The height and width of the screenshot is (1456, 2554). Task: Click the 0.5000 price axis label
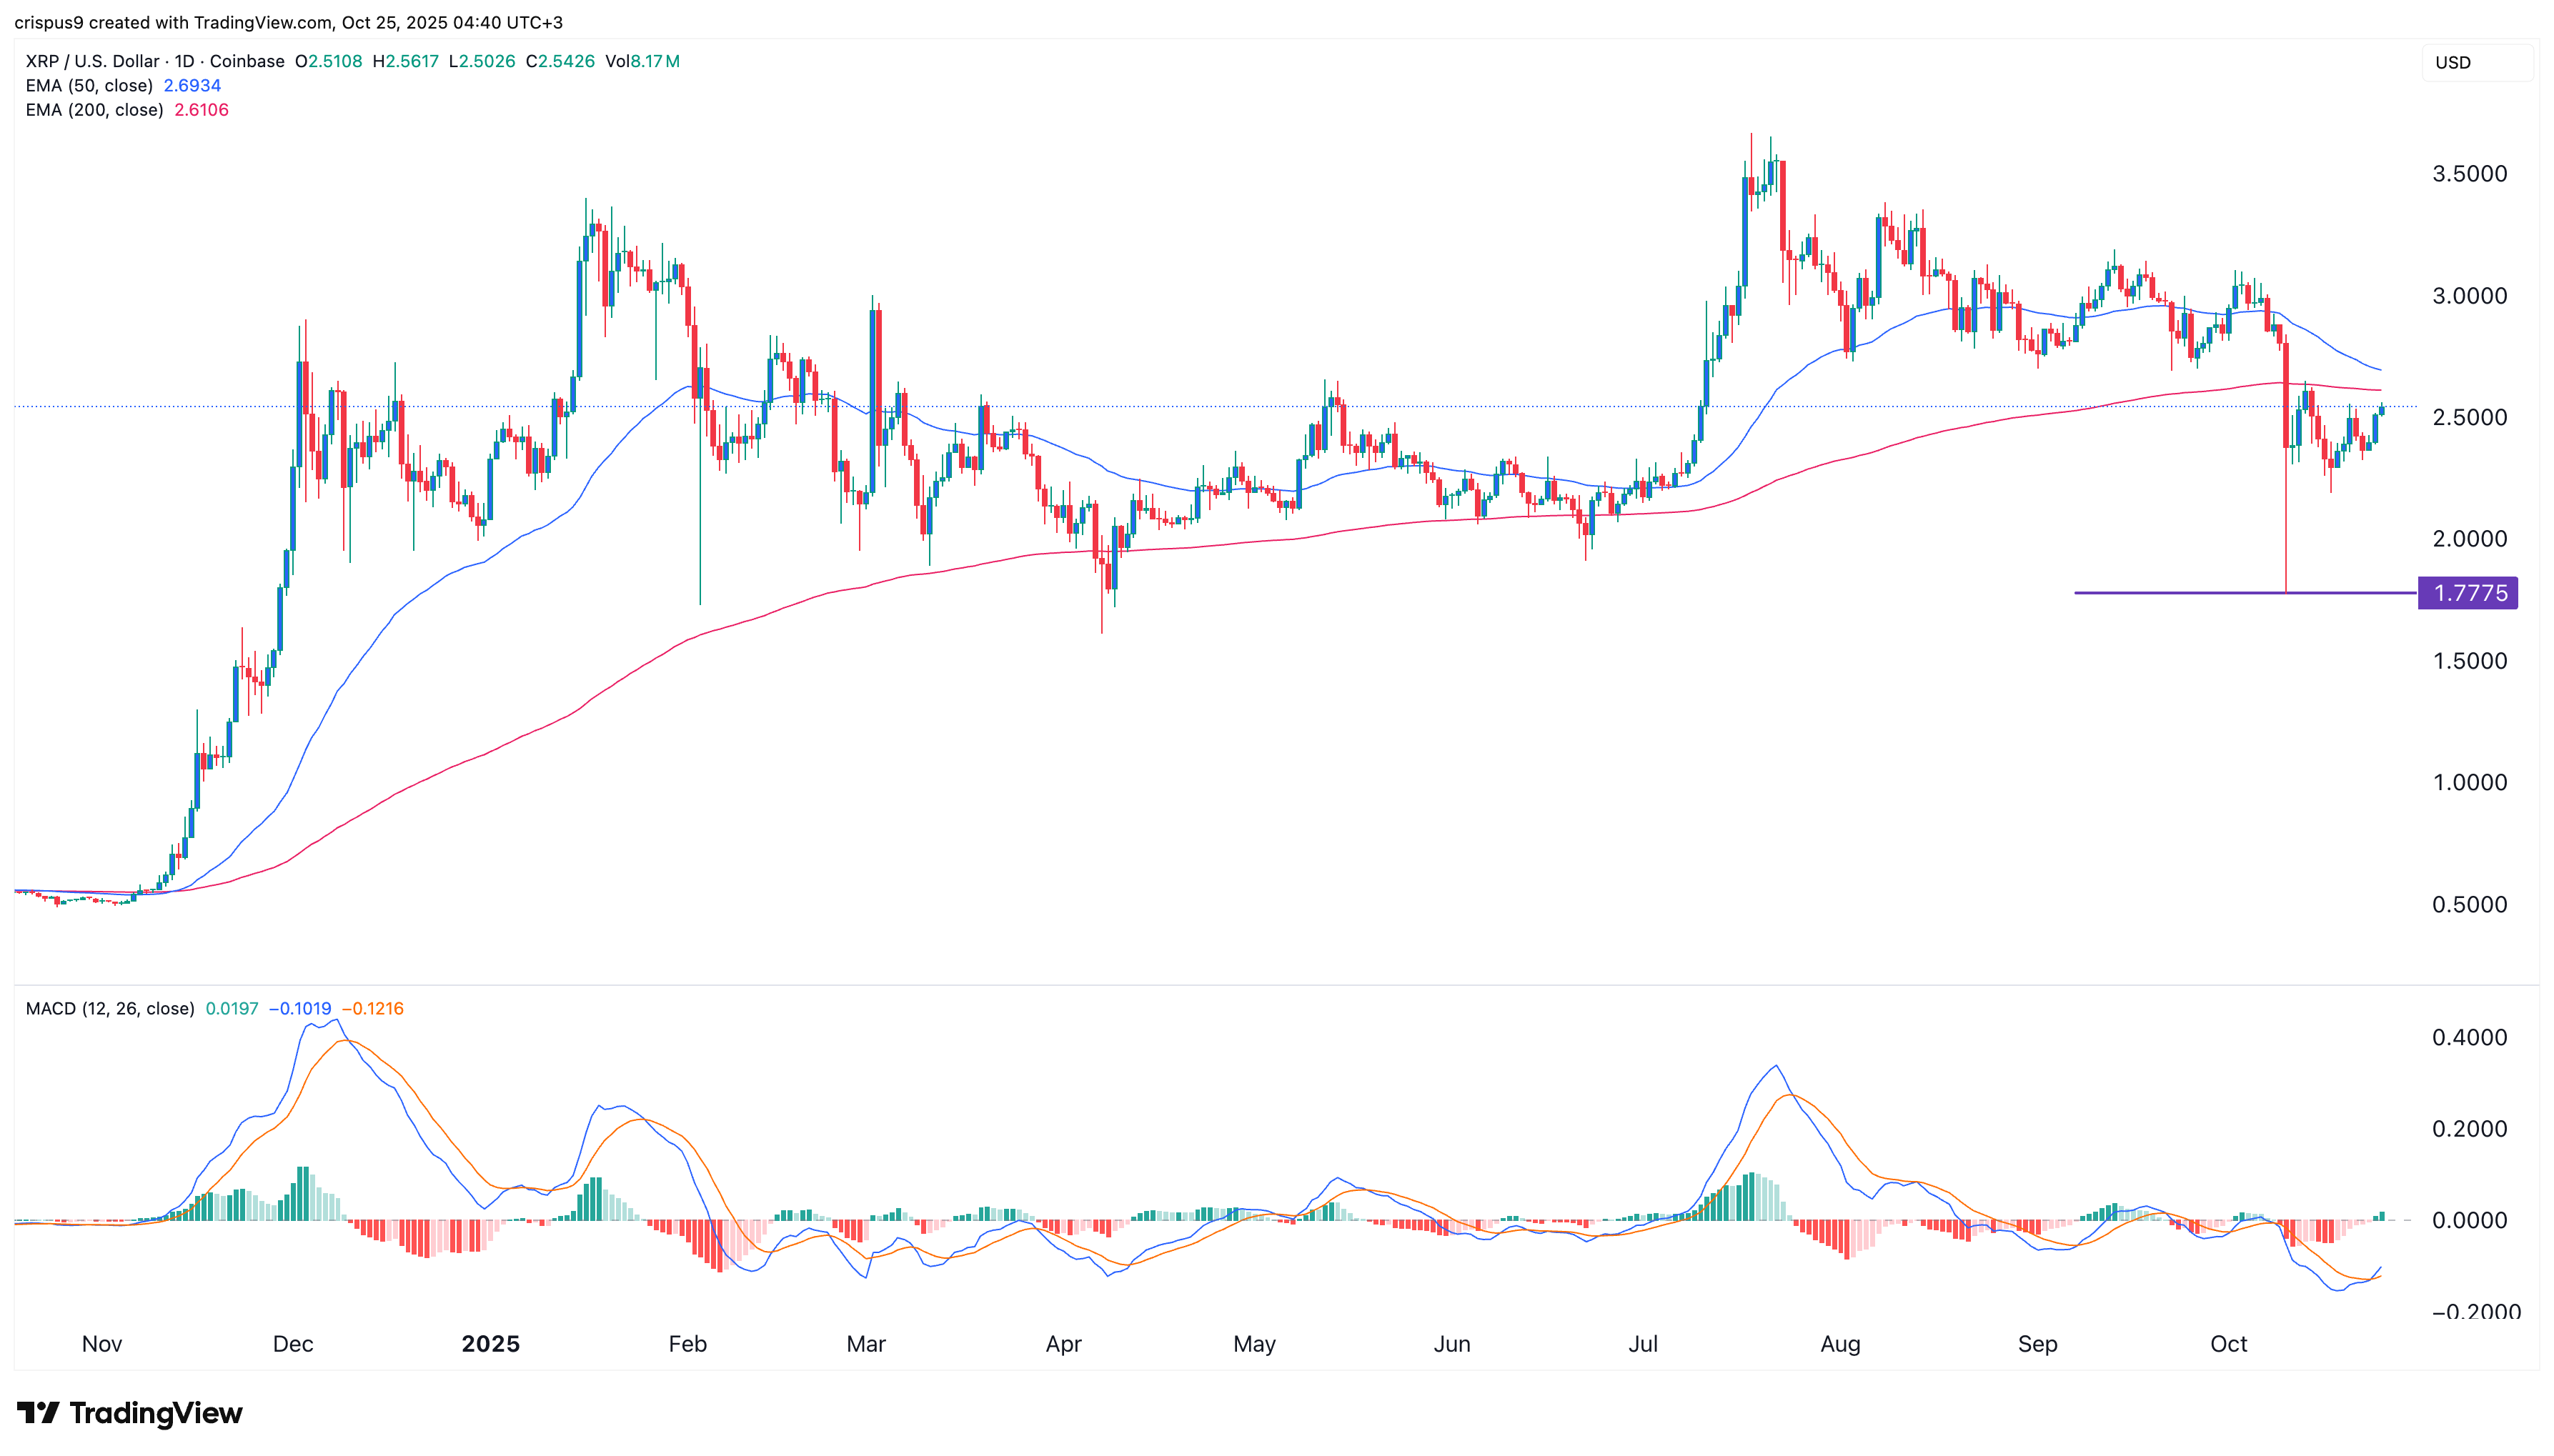[x=2469, y=904]
